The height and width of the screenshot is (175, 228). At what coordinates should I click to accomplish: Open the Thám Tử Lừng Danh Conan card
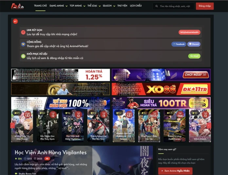175,126
